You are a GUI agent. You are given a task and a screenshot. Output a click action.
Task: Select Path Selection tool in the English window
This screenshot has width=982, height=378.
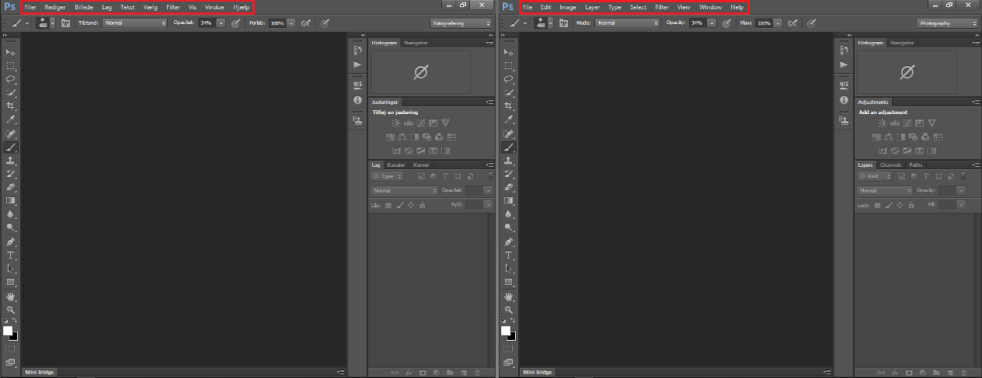pyautogui.click(x=510, y=269)
